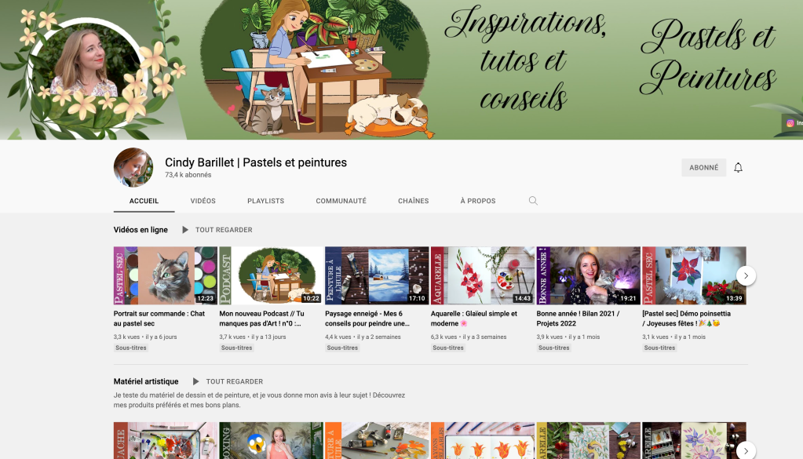803x459 pixels.
Task: Select the À PROPOS tab
Action: click(x=477, y=201)
